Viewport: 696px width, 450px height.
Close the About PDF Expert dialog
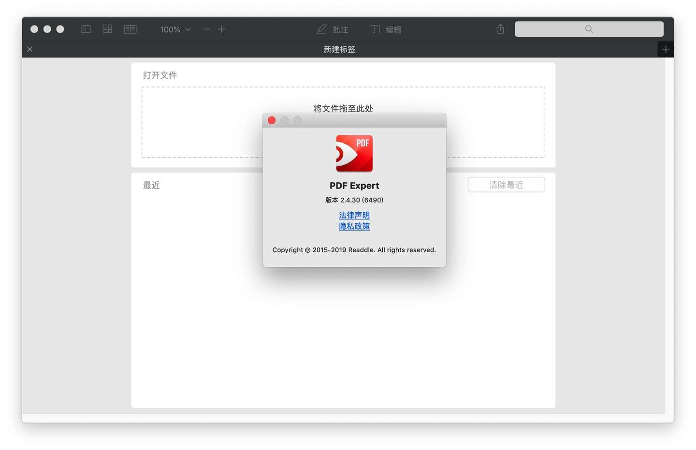pyautogui.click(x=272, y=120)
